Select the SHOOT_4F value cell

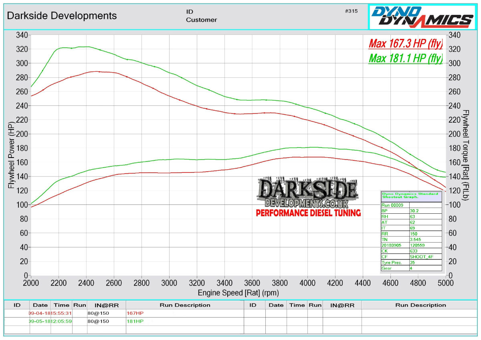(425, 257)
